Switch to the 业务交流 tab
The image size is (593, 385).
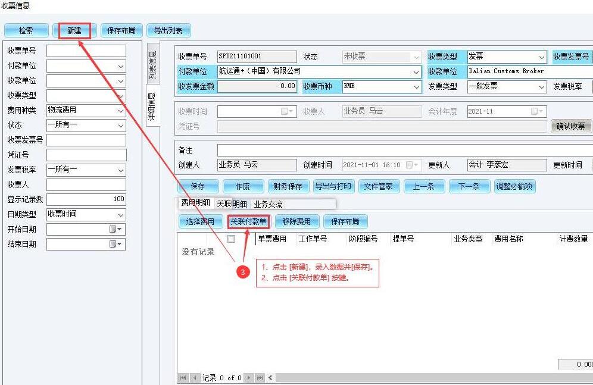coord(268,204)
